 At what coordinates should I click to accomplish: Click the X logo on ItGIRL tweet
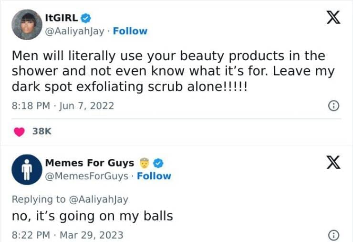[332, 18]
